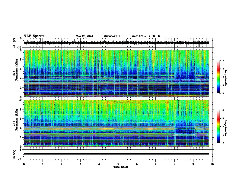Click the ch.2 color scale log(PSD) unit label
The height and width of the screenshot is (184, 239).
(226, 128)
